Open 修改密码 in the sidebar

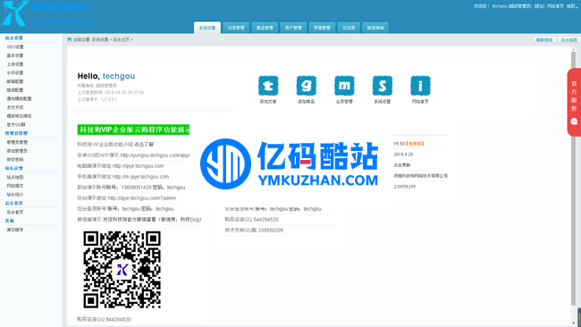pyautogui.click(x=15, y=160)
